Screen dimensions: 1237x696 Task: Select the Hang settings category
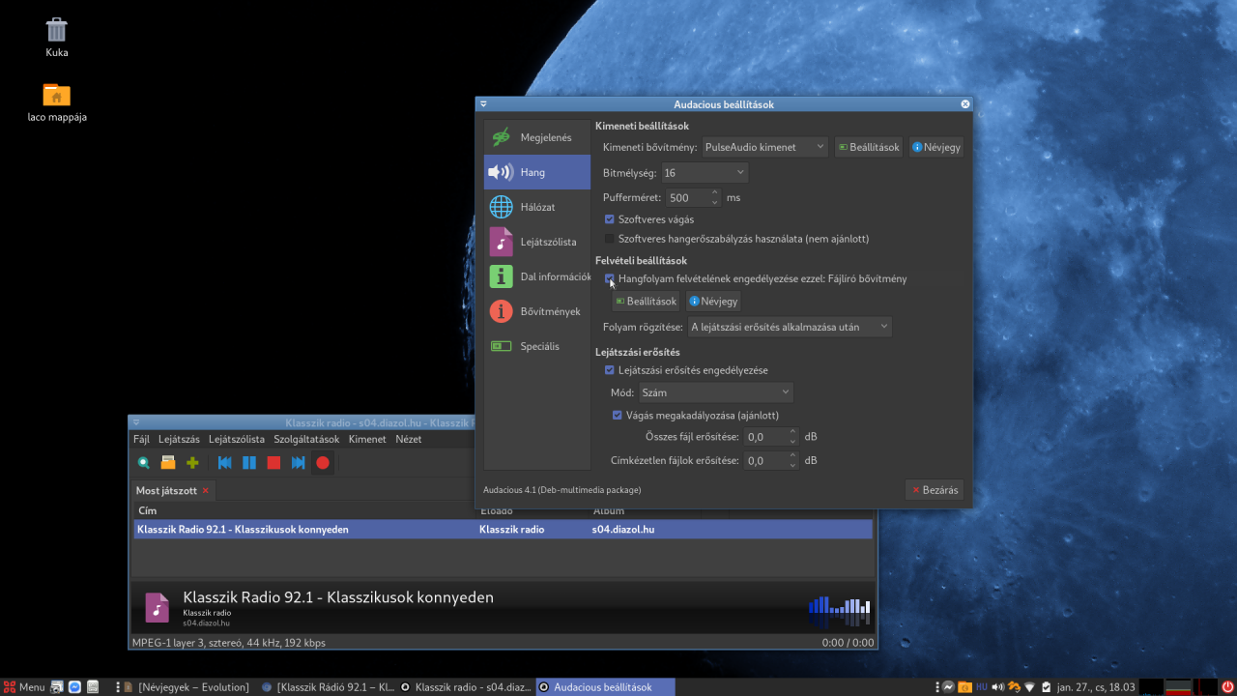(537, 172)
